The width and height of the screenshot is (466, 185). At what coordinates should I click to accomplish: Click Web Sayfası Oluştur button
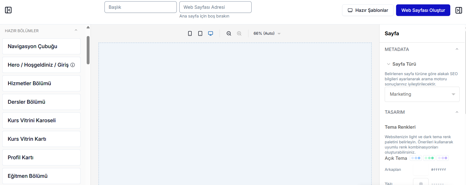pos(423,10)
